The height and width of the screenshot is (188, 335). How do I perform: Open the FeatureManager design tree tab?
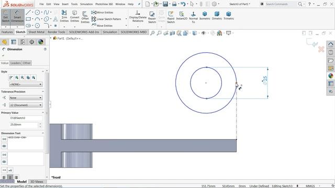(5, 42)
